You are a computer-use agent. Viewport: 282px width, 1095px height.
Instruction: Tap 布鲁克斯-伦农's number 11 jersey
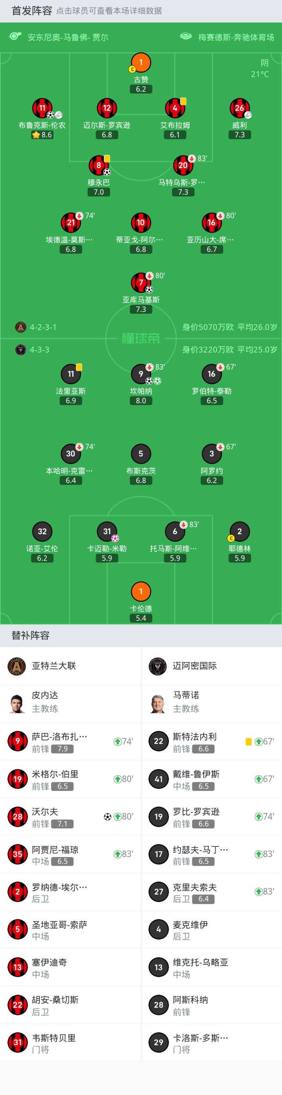coord(42,108)
